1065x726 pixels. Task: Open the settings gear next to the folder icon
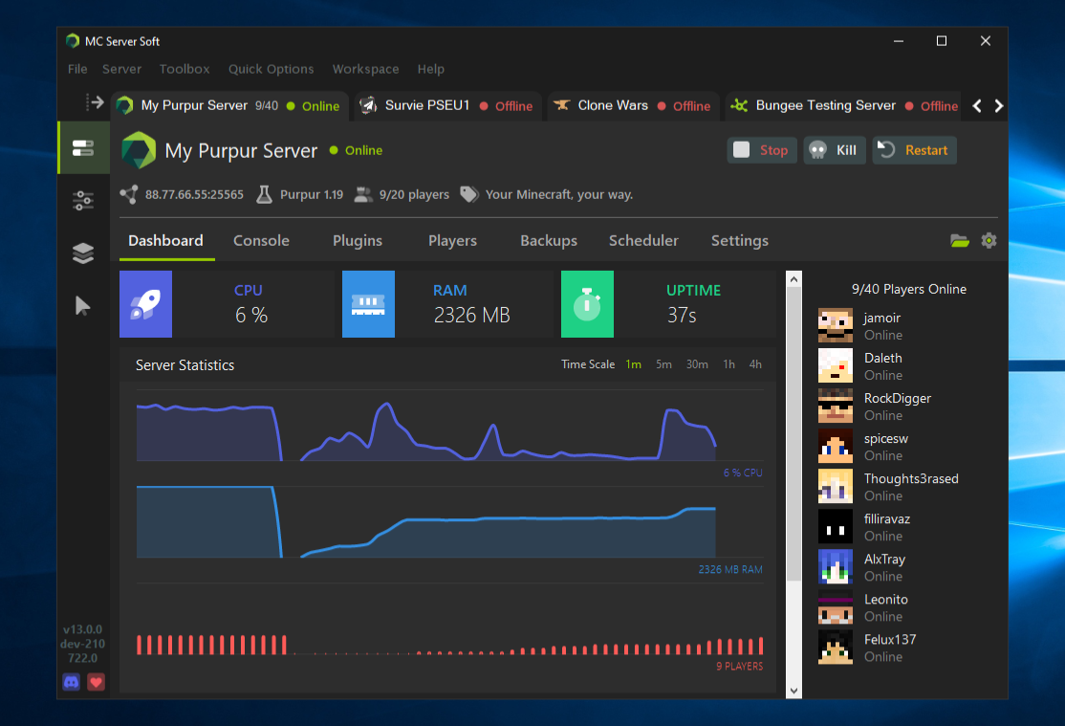tap(989, 240)
